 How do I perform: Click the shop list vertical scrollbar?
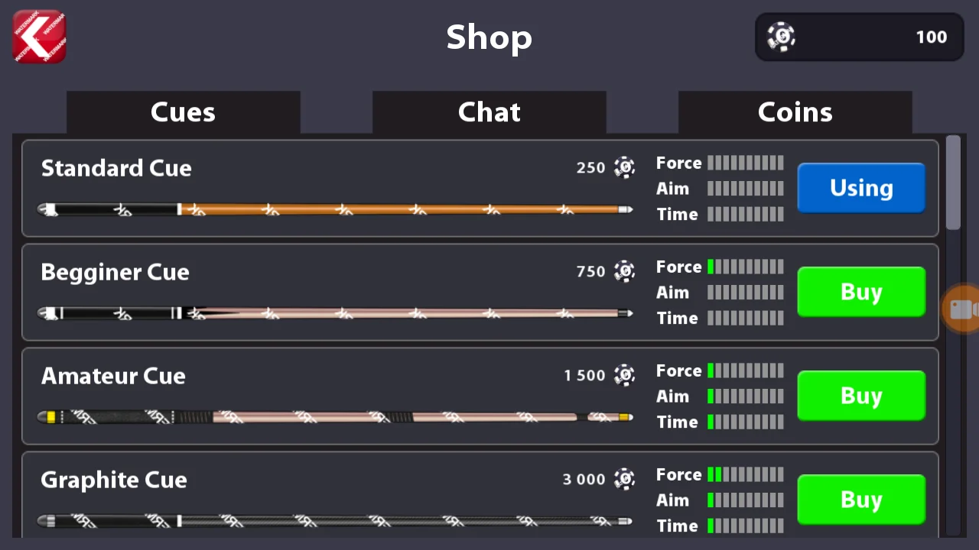pos(953,336)
